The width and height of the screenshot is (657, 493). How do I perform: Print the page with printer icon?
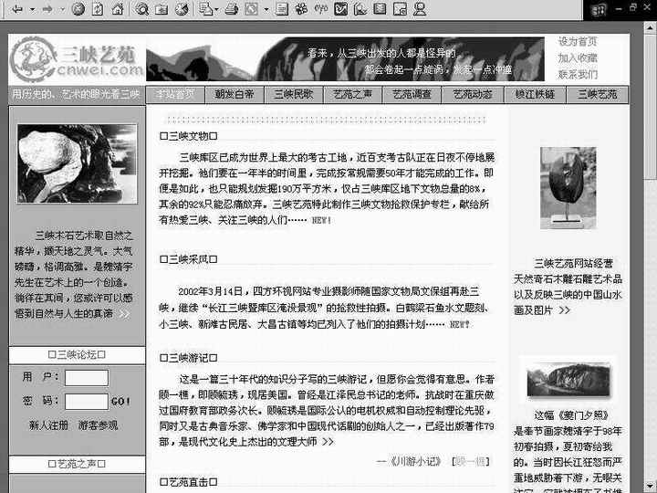[231, 9]
